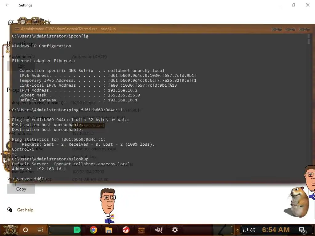The width and height of the screenshot is (315, 236).
Task: Click Driver version value in Settings
Action: [x=88, y=172]
